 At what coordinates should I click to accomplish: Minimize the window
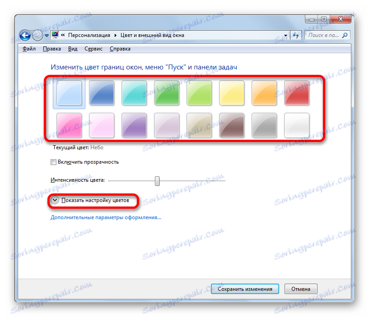(x=312, y=19)
